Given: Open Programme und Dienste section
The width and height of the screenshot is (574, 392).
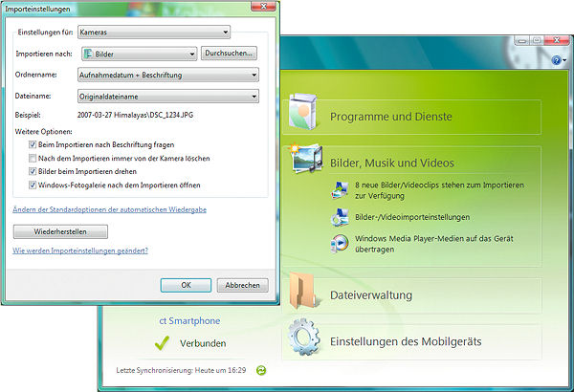Looking at the screenshot, I should coord(411,117).
